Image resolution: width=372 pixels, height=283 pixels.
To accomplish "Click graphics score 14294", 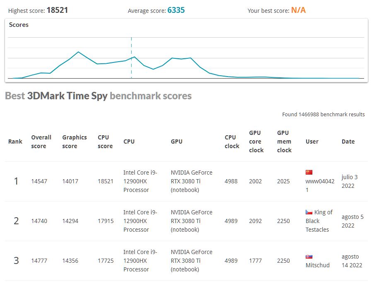I will coord(70,221).
